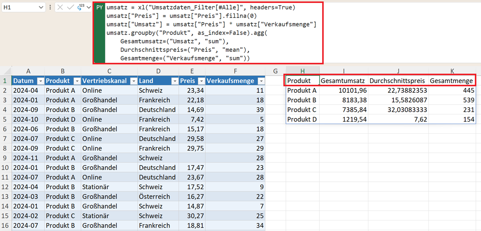Expand the Name Box dropdown arrow
The image size is (481, 231).
[41, 8]
